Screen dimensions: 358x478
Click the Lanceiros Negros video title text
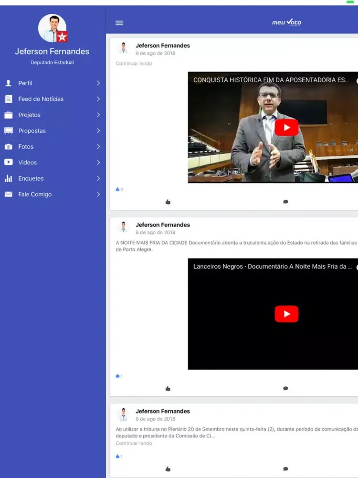point(273,266)
